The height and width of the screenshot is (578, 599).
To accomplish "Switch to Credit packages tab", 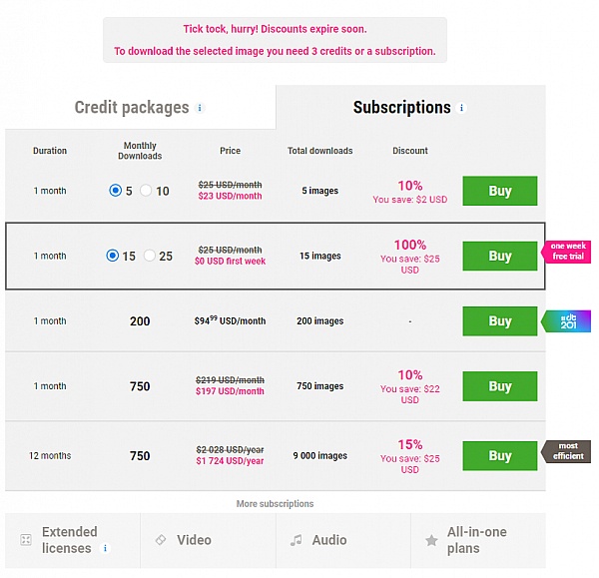I will [132, 108].
